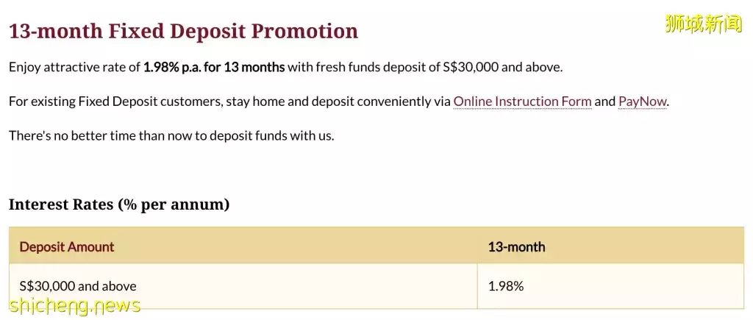Image resolution: width=753 pixels, height=320 pixels.
Task: Click the "Enjoy attractive rate of" text
Action: [x=74, y=68]
